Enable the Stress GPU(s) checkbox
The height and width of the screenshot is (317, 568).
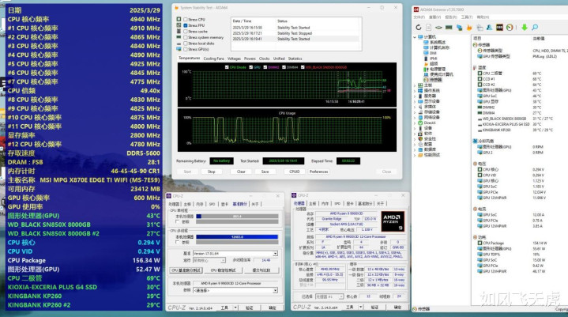coord(186,49)
